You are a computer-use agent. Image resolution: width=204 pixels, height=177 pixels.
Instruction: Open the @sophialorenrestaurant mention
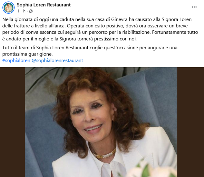[57, 60]
